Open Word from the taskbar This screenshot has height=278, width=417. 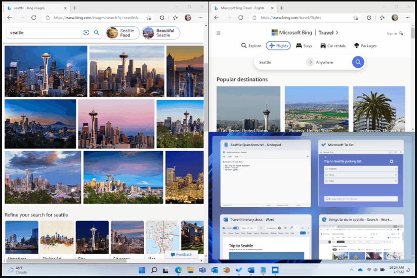(x=251, y=270)
